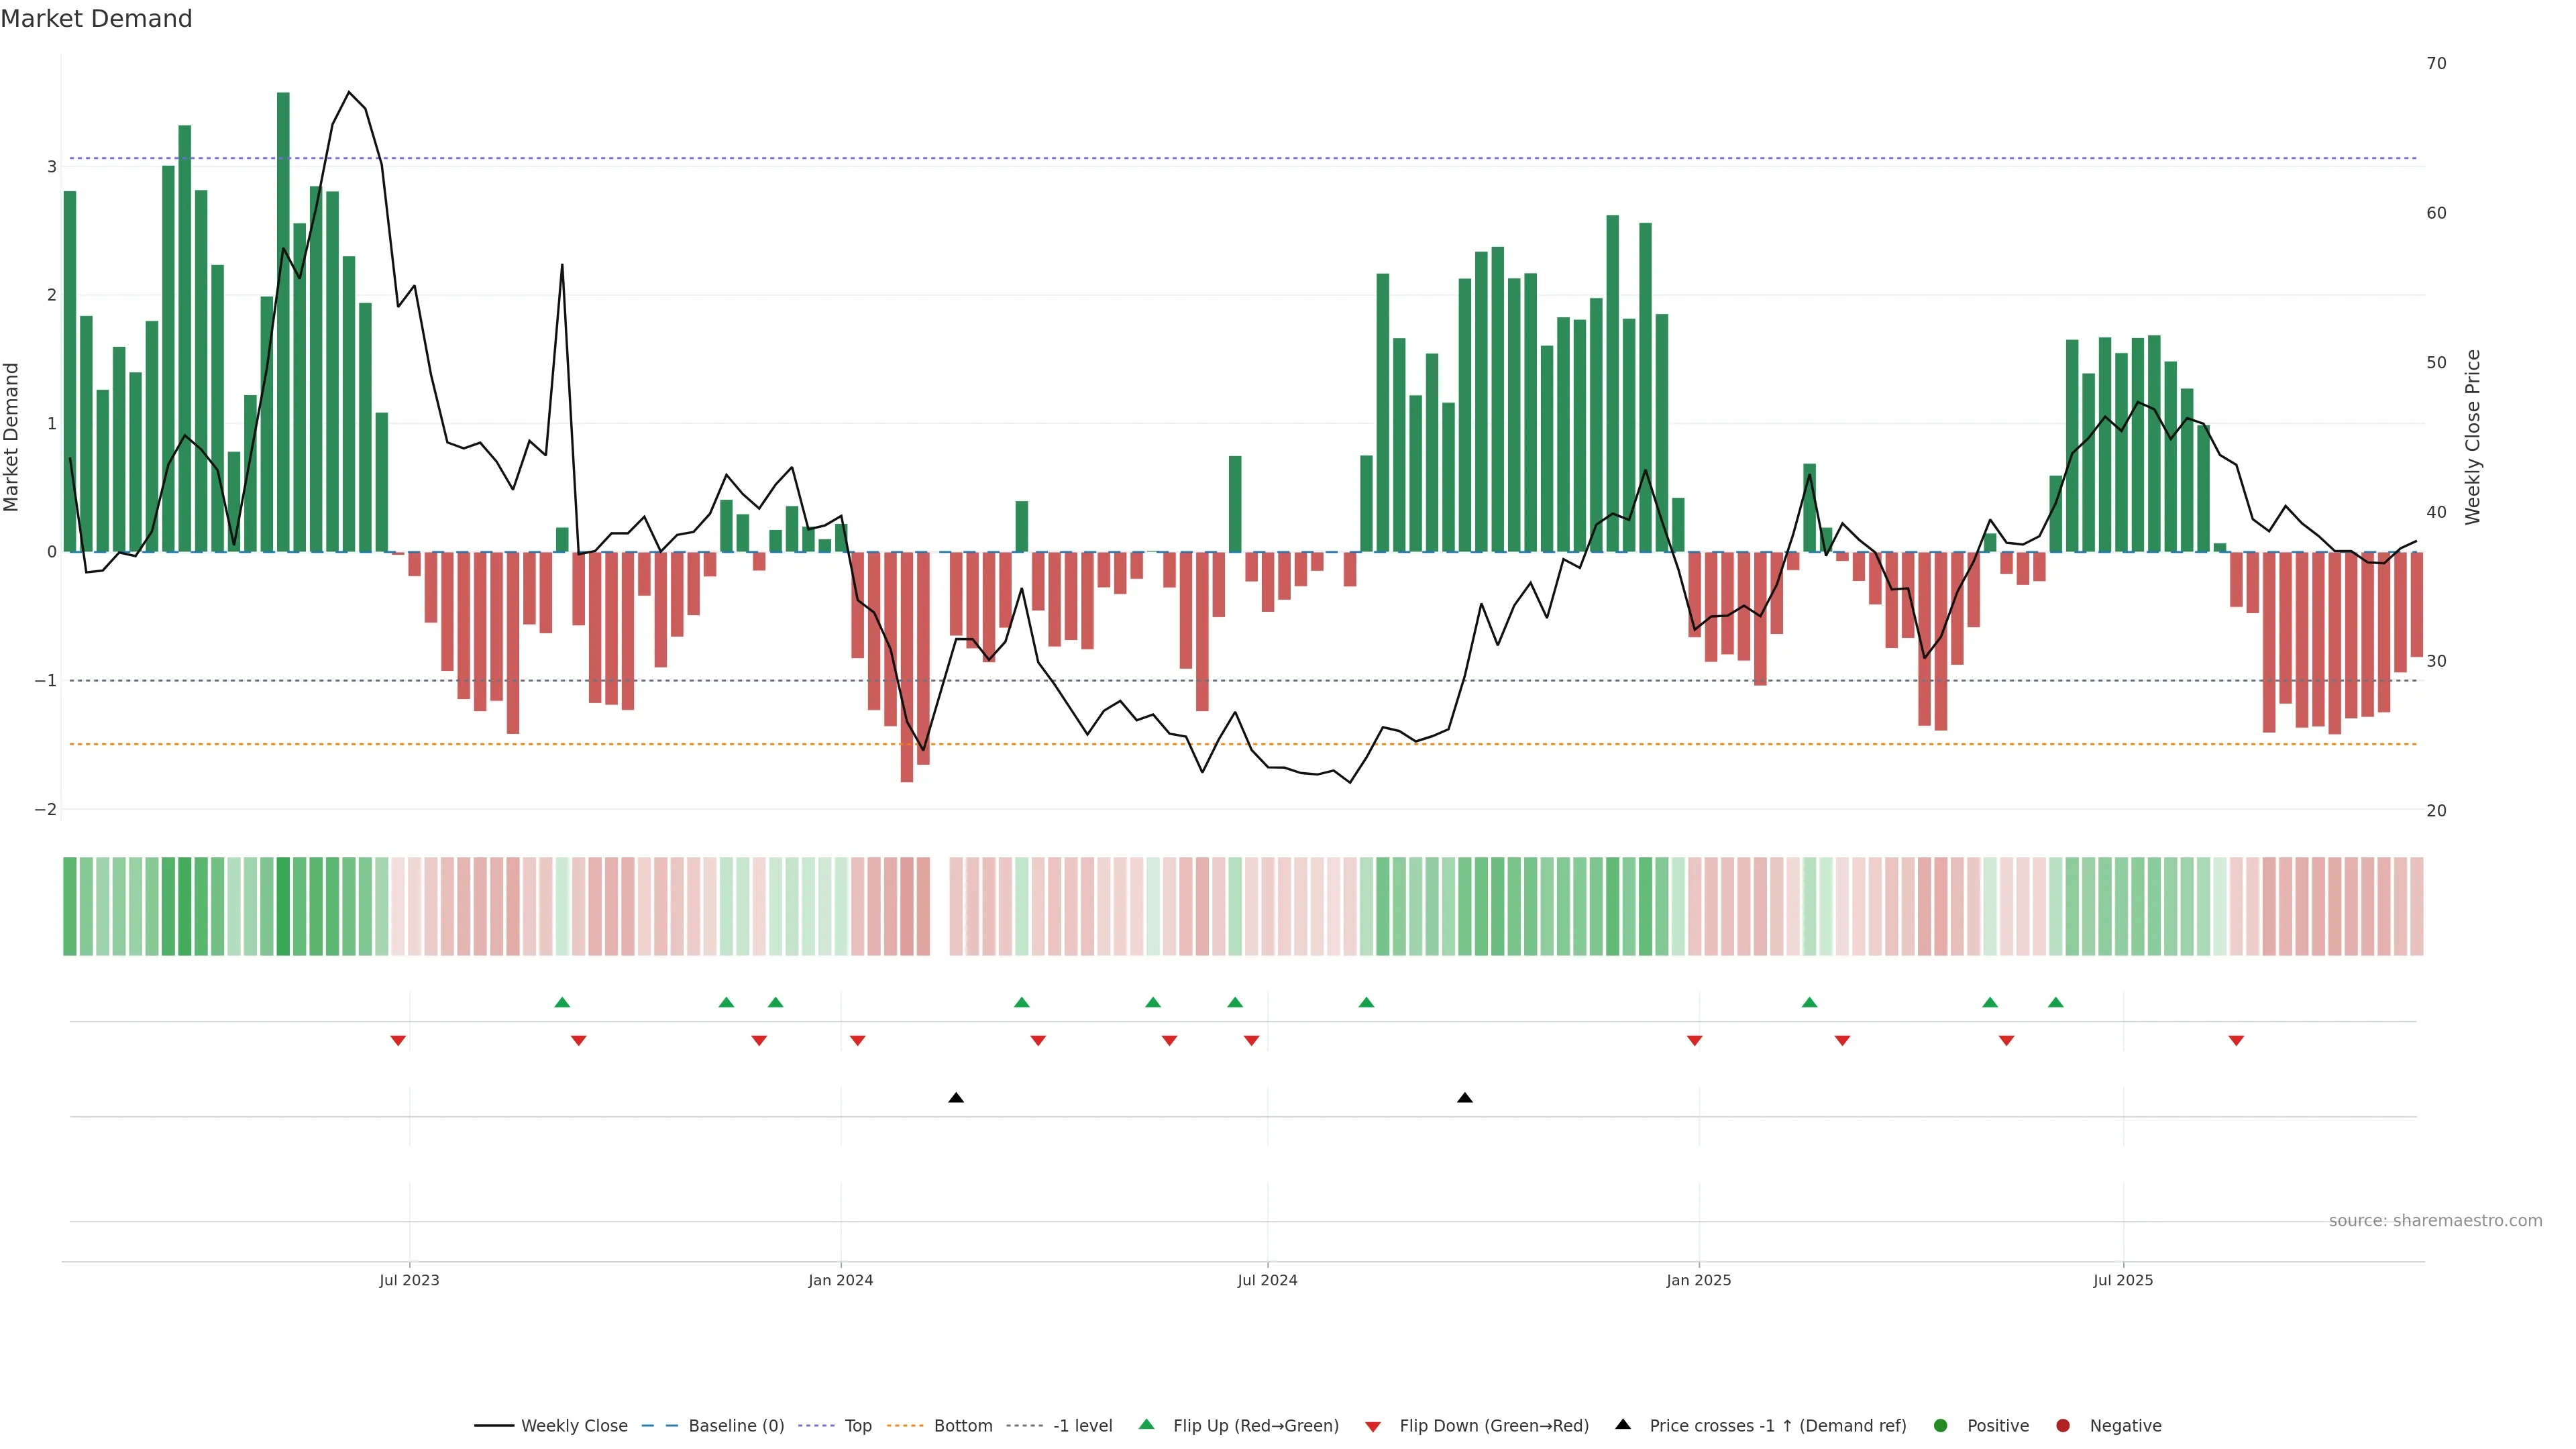Click the Weekly Close legend line icon
2576x1449 pixels.
(x=494, y=1426)
